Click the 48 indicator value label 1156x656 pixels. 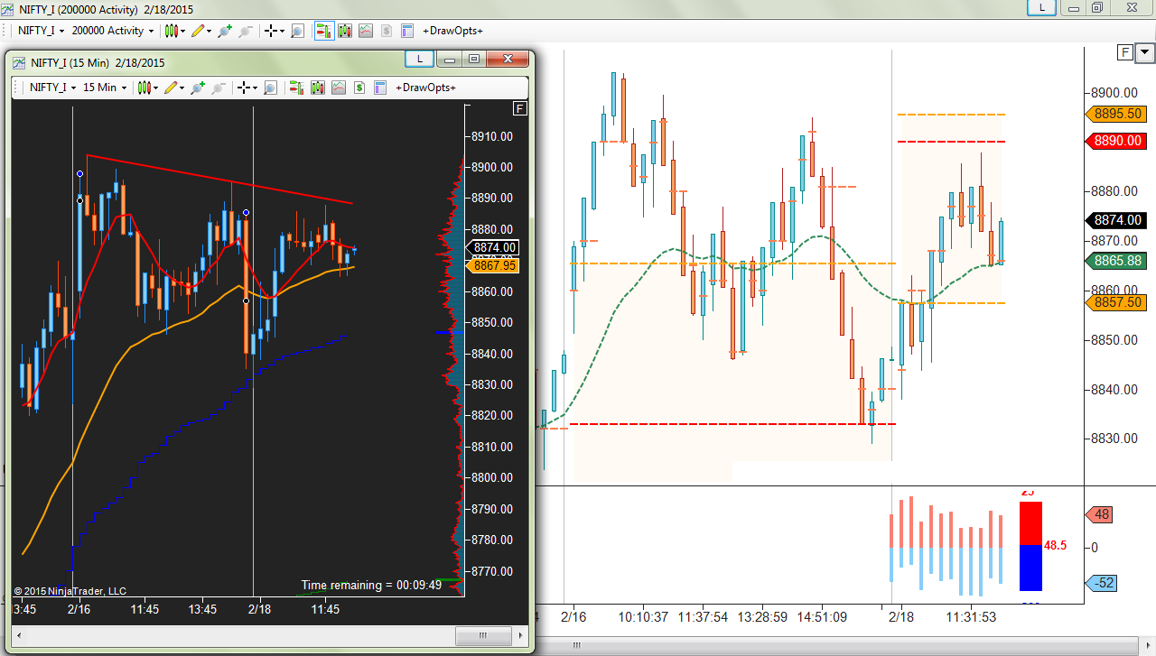pyautogui.click(x=1101, y=515)
